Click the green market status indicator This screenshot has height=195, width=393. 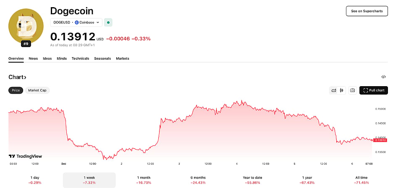[x=108, y=22]
